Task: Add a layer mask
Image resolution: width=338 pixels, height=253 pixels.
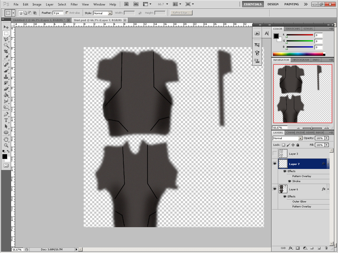Action: pyautogui.click(x=298, y=248)
